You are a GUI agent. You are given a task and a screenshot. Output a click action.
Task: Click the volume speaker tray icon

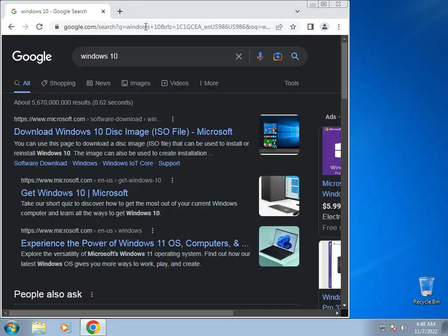click(x=404, y=328)
